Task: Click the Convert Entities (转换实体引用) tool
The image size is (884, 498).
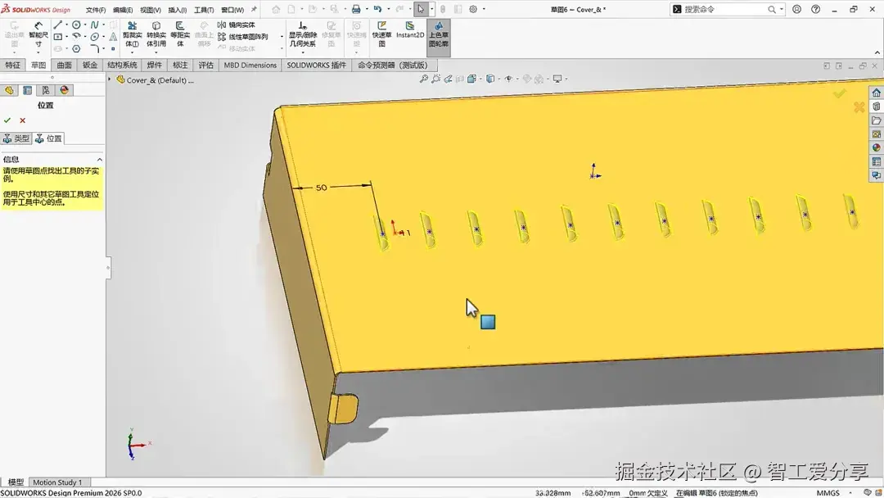Action: click(x=156, y=34)
